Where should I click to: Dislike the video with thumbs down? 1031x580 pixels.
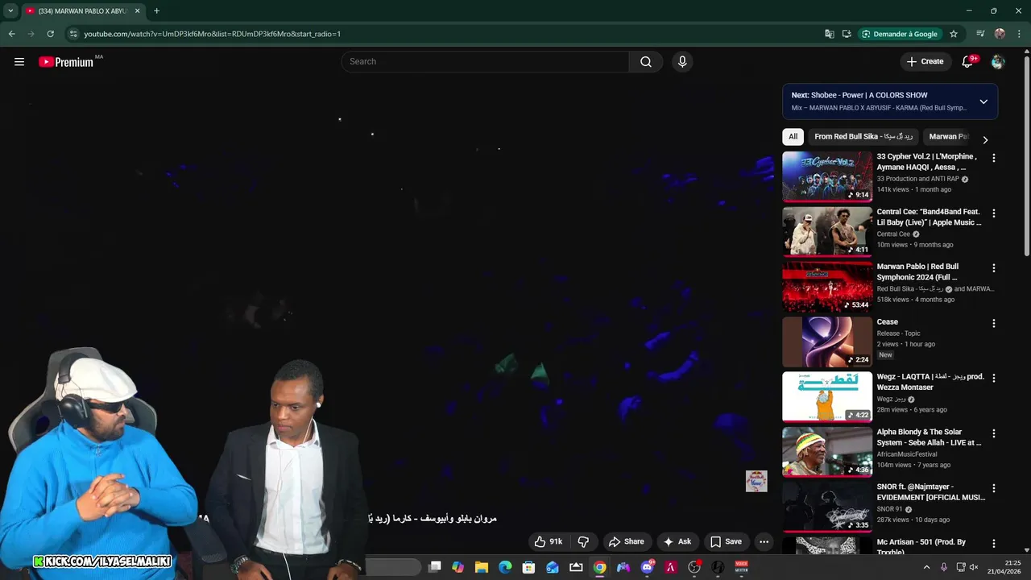(584, 542)
